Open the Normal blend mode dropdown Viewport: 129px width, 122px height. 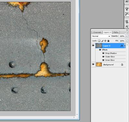coord(101,36)
